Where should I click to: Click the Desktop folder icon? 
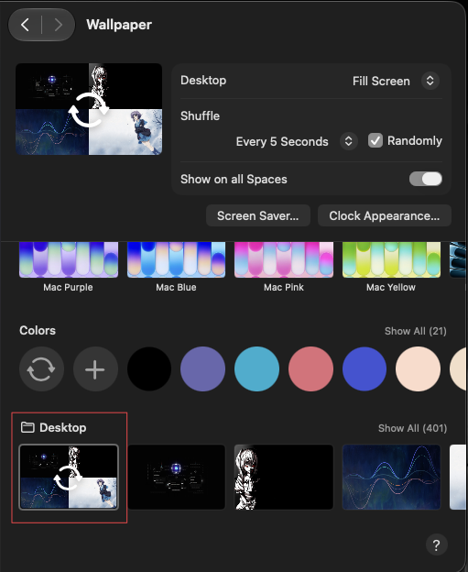27,427
